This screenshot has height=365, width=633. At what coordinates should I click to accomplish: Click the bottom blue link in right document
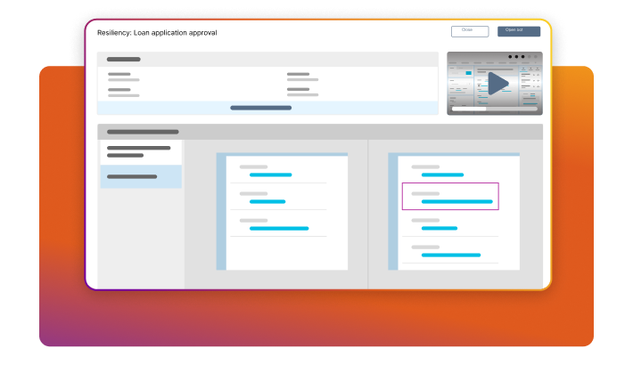pos(450,255)
